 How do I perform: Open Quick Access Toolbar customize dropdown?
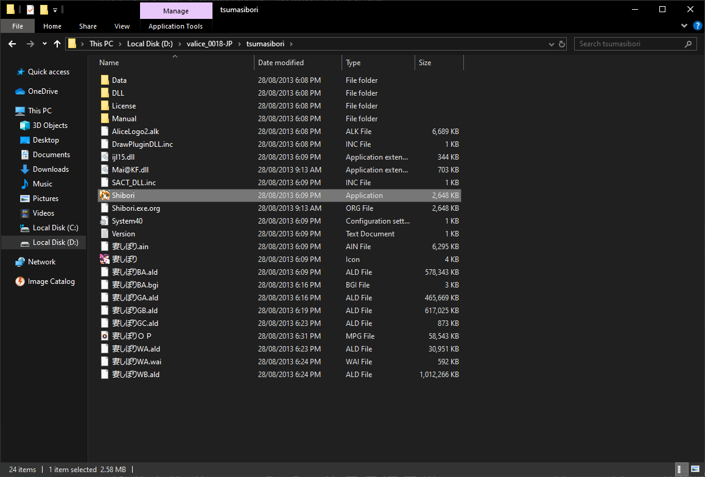pos(55,10)
